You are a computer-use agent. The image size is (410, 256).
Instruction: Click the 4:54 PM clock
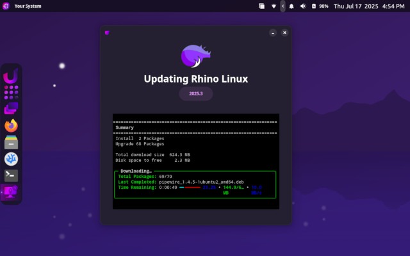tap(393, 6)
